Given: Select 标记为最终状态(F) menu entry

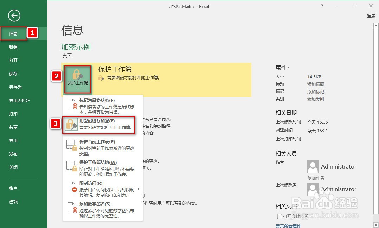Looking at the screenshot, I should pyautogui.click(x=103, y=106).
